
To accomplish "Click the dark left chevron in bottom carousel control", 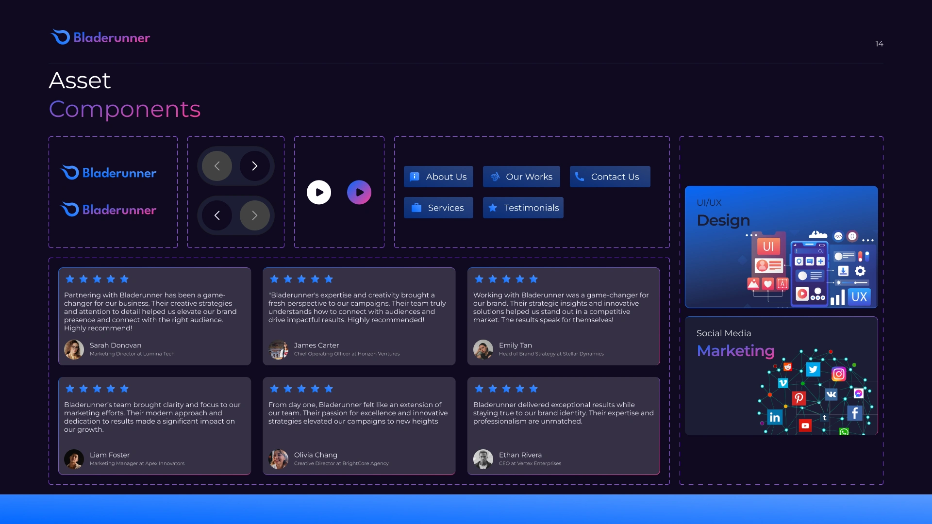I will (217, 215).
